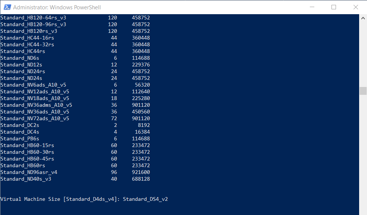Click the scrollbar up arrow
This screenshot has height=215, width=367.
click(x=363, y=18)
